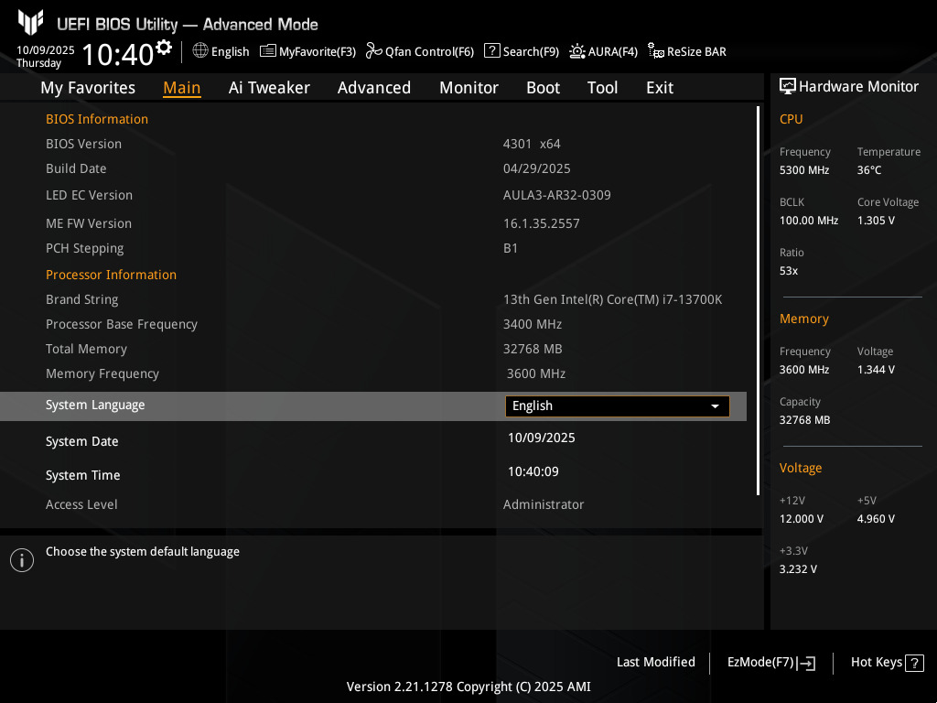Open the Ai Tweaker tab
The width and height of the screenshot is (937, 703).
(269, 88)
